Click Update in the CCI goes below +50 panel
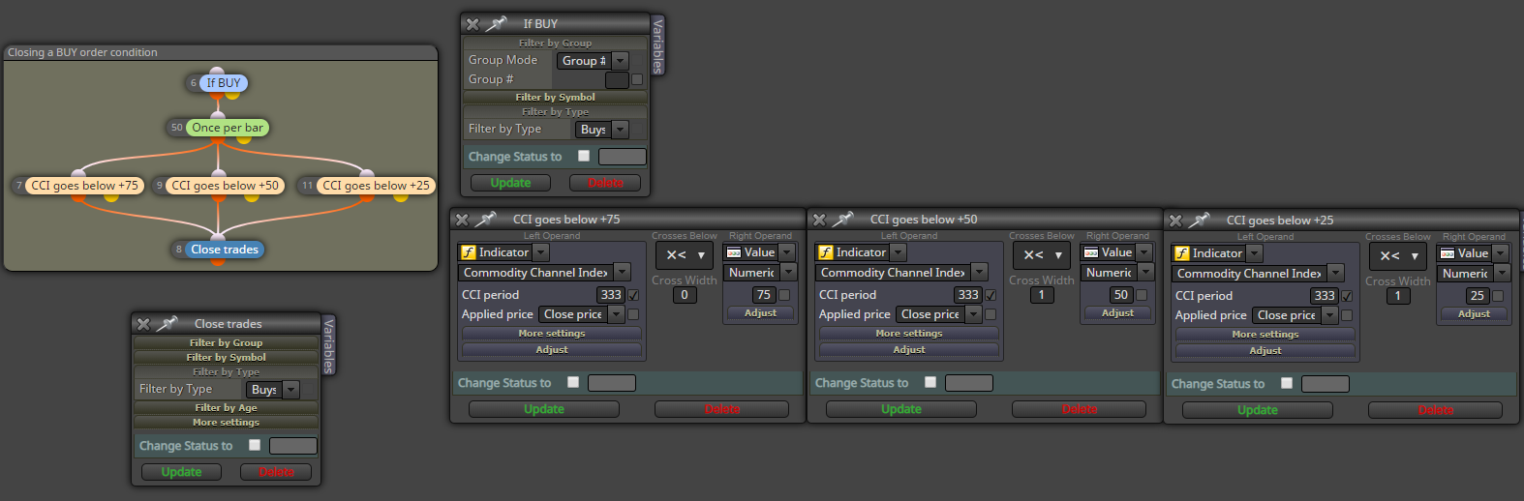The image size is (1524, 501). (901, 409)
